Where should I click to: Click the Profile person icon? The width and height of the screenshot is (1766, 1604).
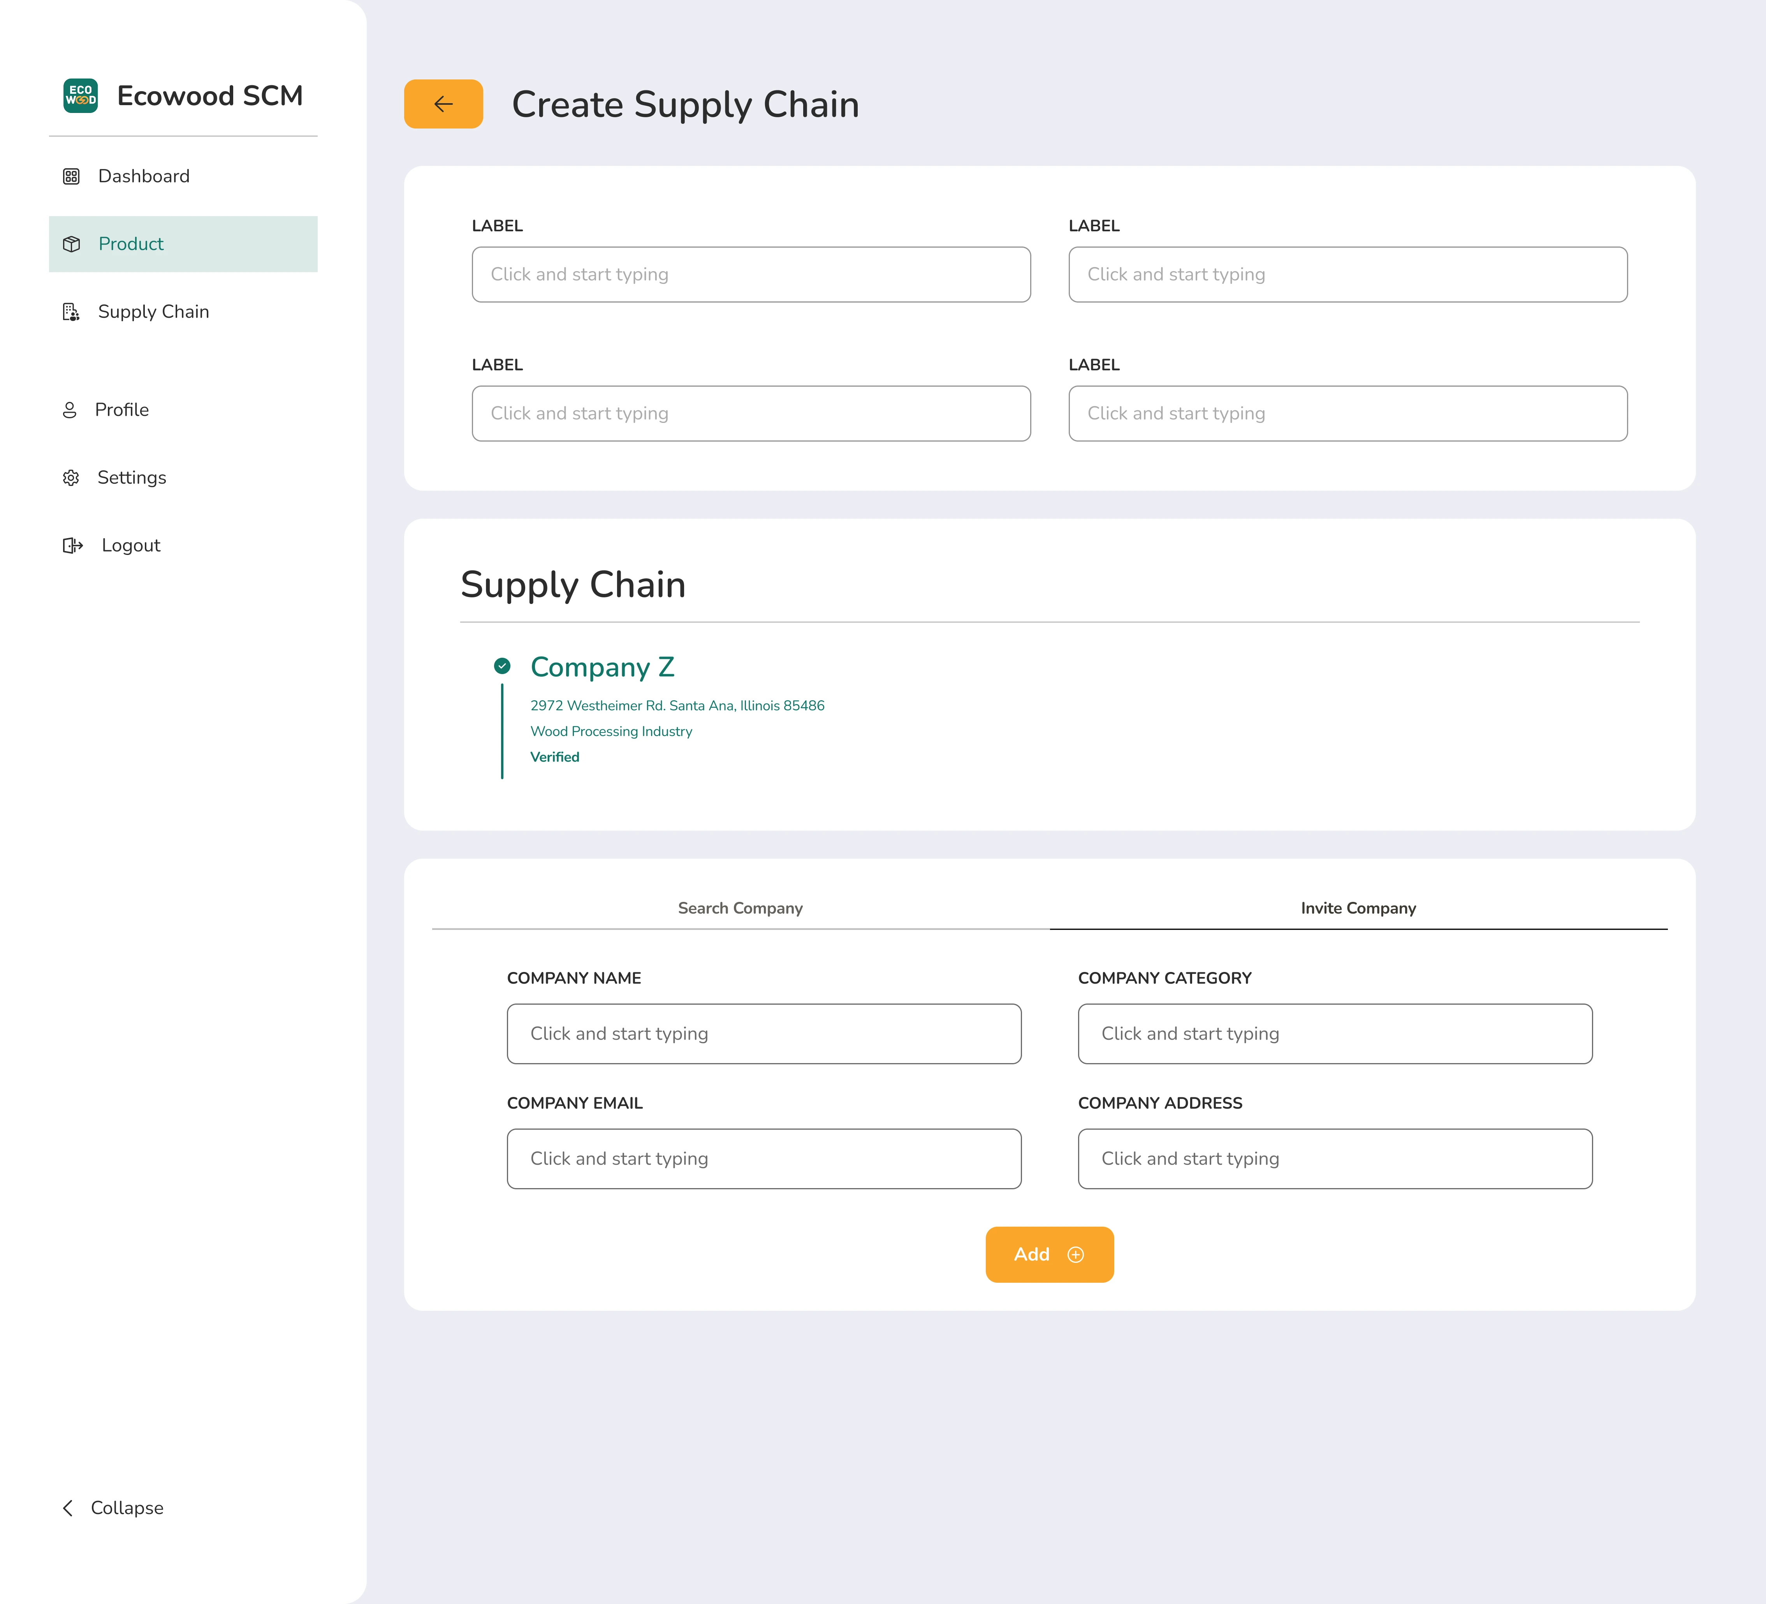70,410
